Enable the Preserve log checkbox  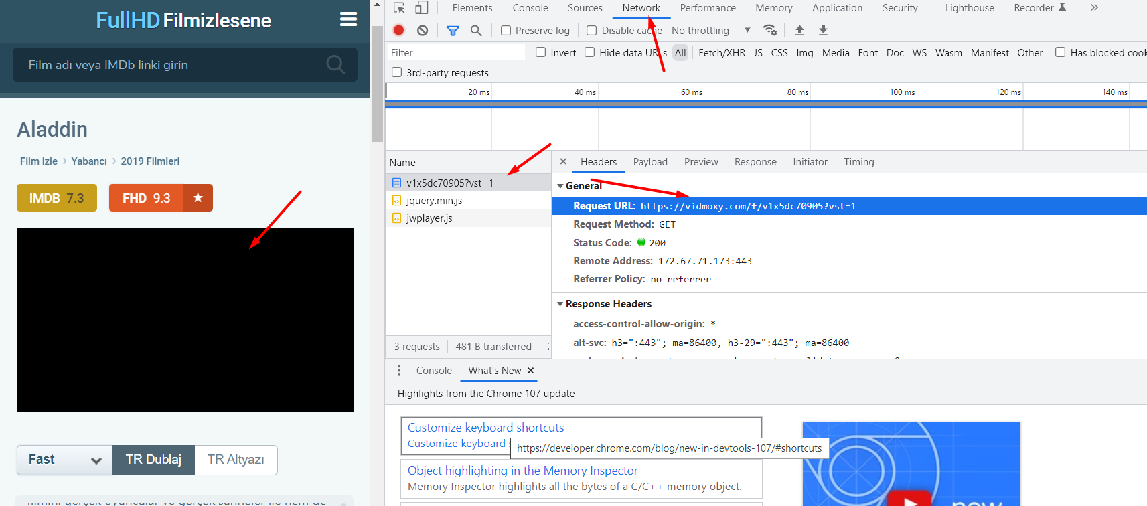[506, 31]
